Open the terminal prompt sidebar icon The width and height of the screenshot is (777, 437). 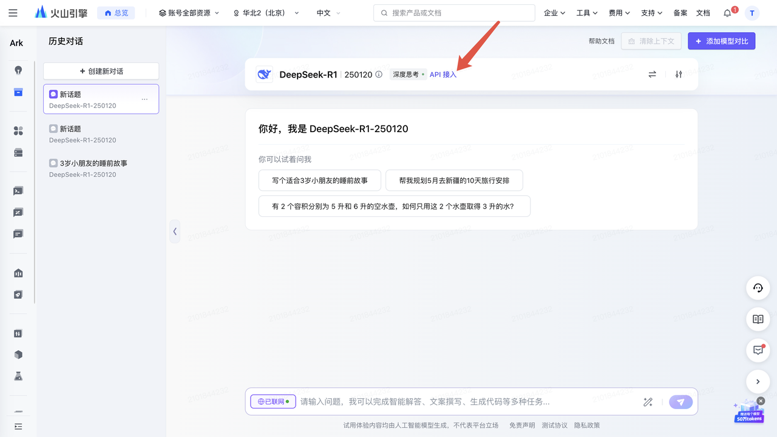(x=18, y=191)
